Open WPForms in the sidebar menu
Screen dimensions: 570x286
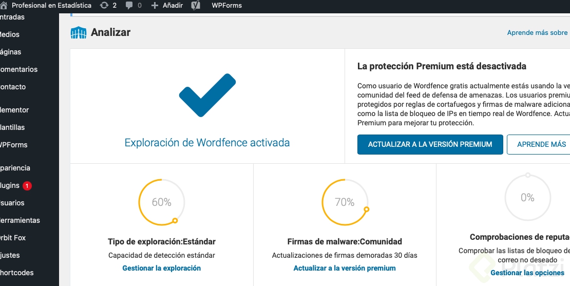point(14,145)
